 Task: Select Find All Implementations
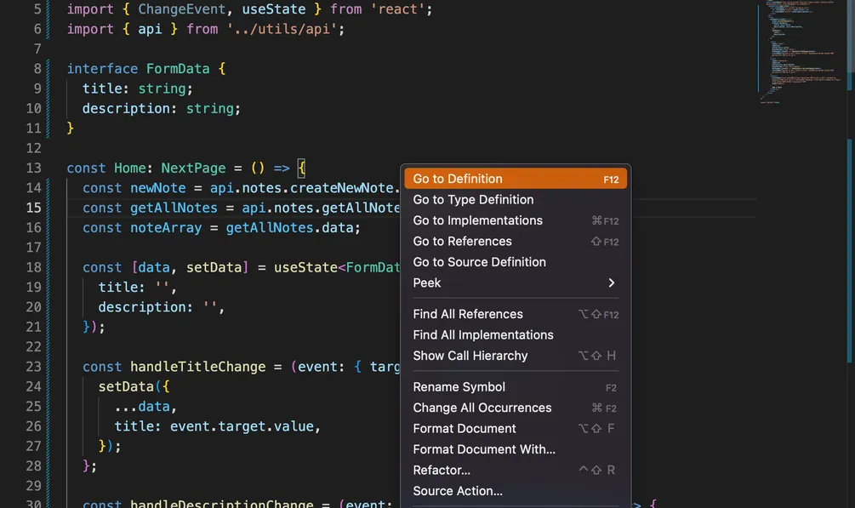click(516, 335)
